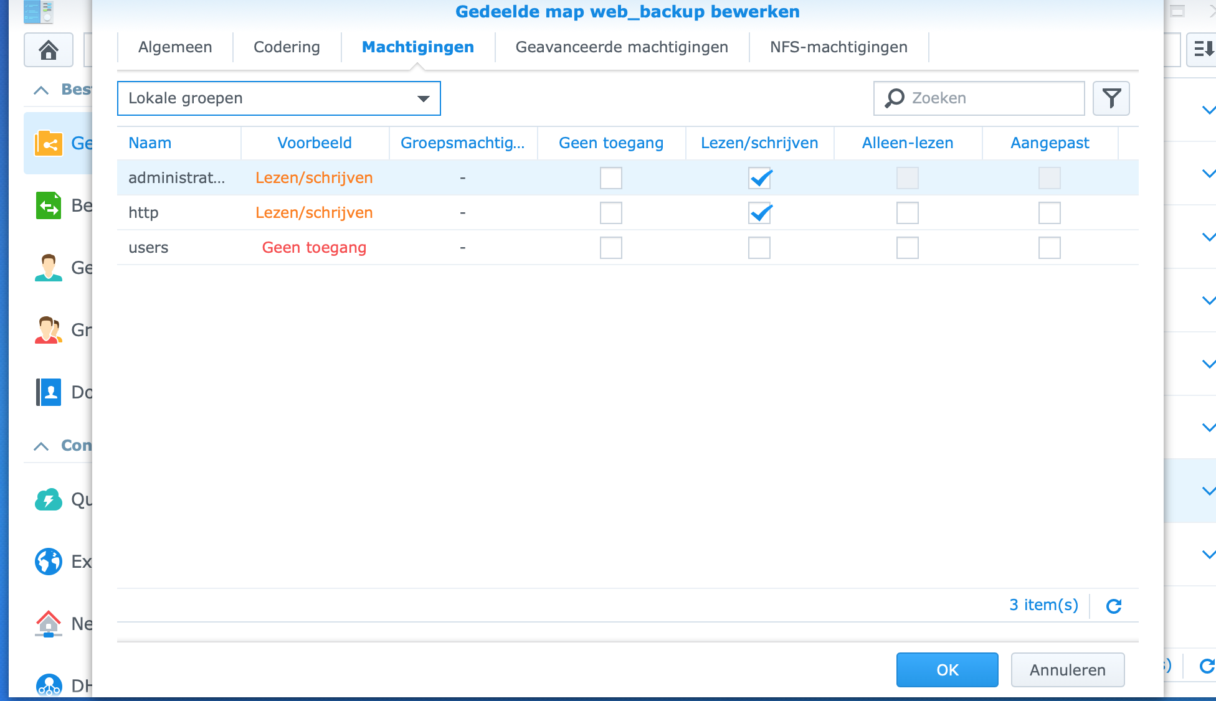Viewport: 1216px width, 701px height.
Task: Check Aangepast for http group
Action: click(1050, 213)
